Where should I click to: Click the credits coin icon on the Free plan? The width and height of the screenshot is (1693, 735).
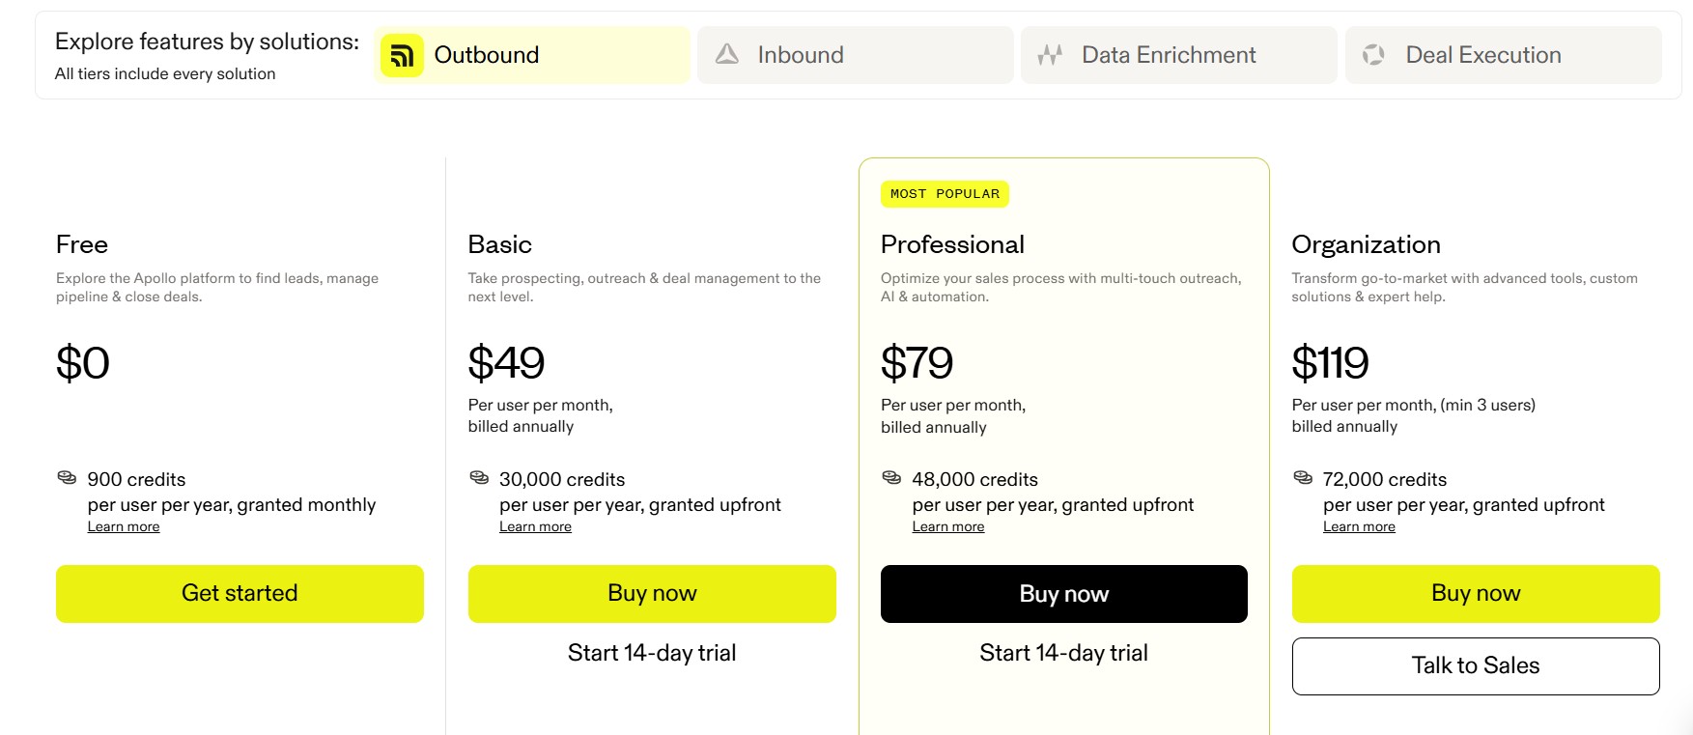click(x=65, y=477)
